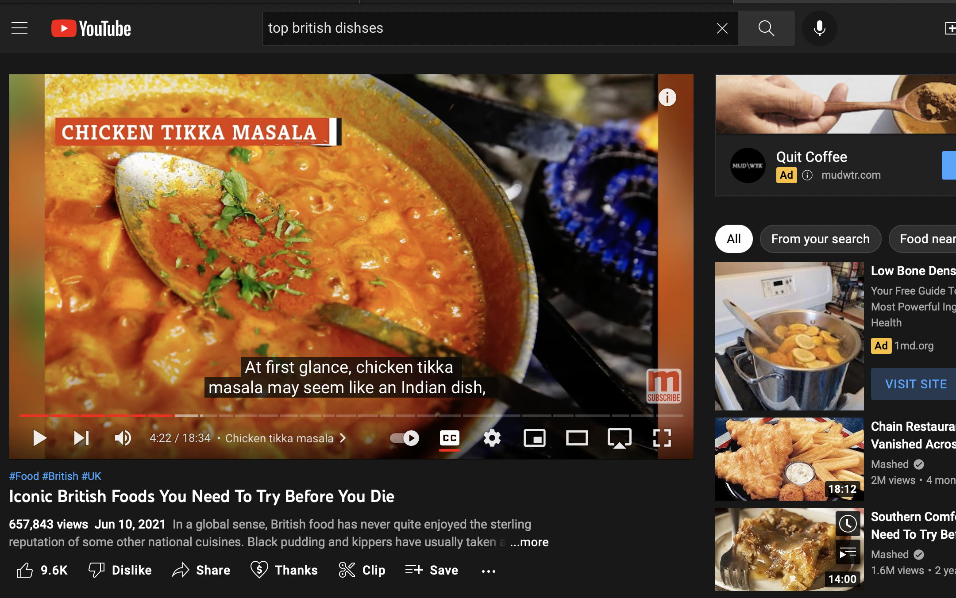Expand the Chicken tikka masala chapter
This screenshot has height=598, width=956.
coord(285,438)
